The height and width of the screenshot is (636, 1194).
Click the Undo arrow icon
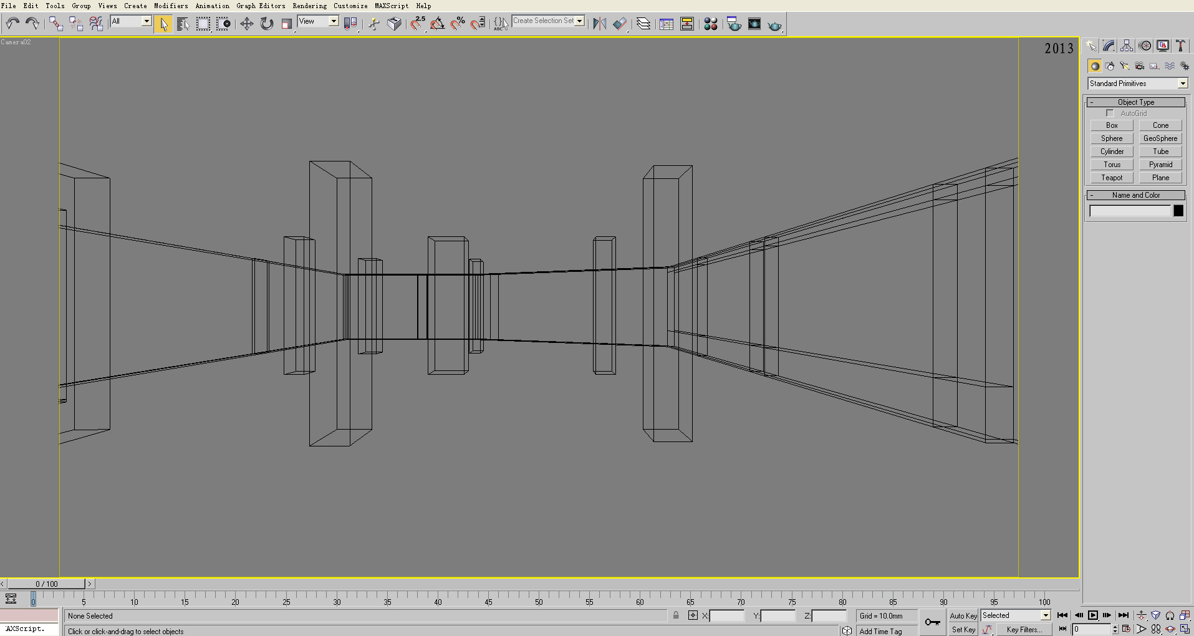[12, 24]
